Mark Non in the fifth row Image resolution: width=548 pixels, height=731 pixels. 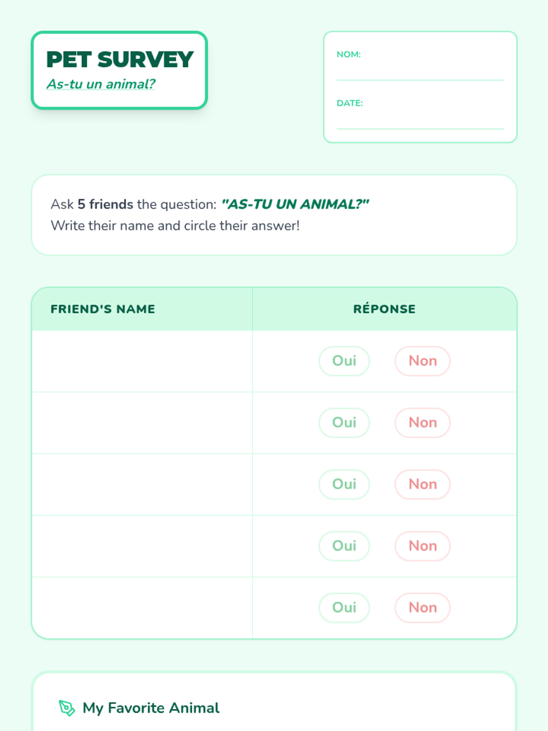click(422, 608)
